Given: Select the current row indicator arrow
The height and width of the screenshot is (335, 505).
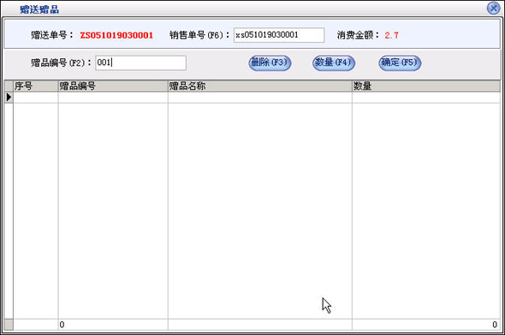Looking at the screenshot, I should 9,97.
